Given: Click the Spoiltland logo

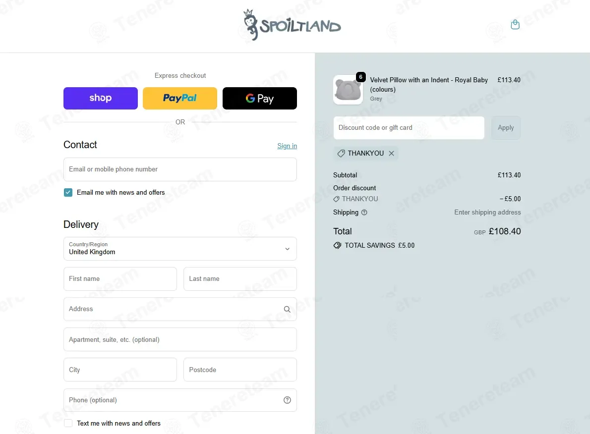Looking at the screenshot, I should (292, 25).
